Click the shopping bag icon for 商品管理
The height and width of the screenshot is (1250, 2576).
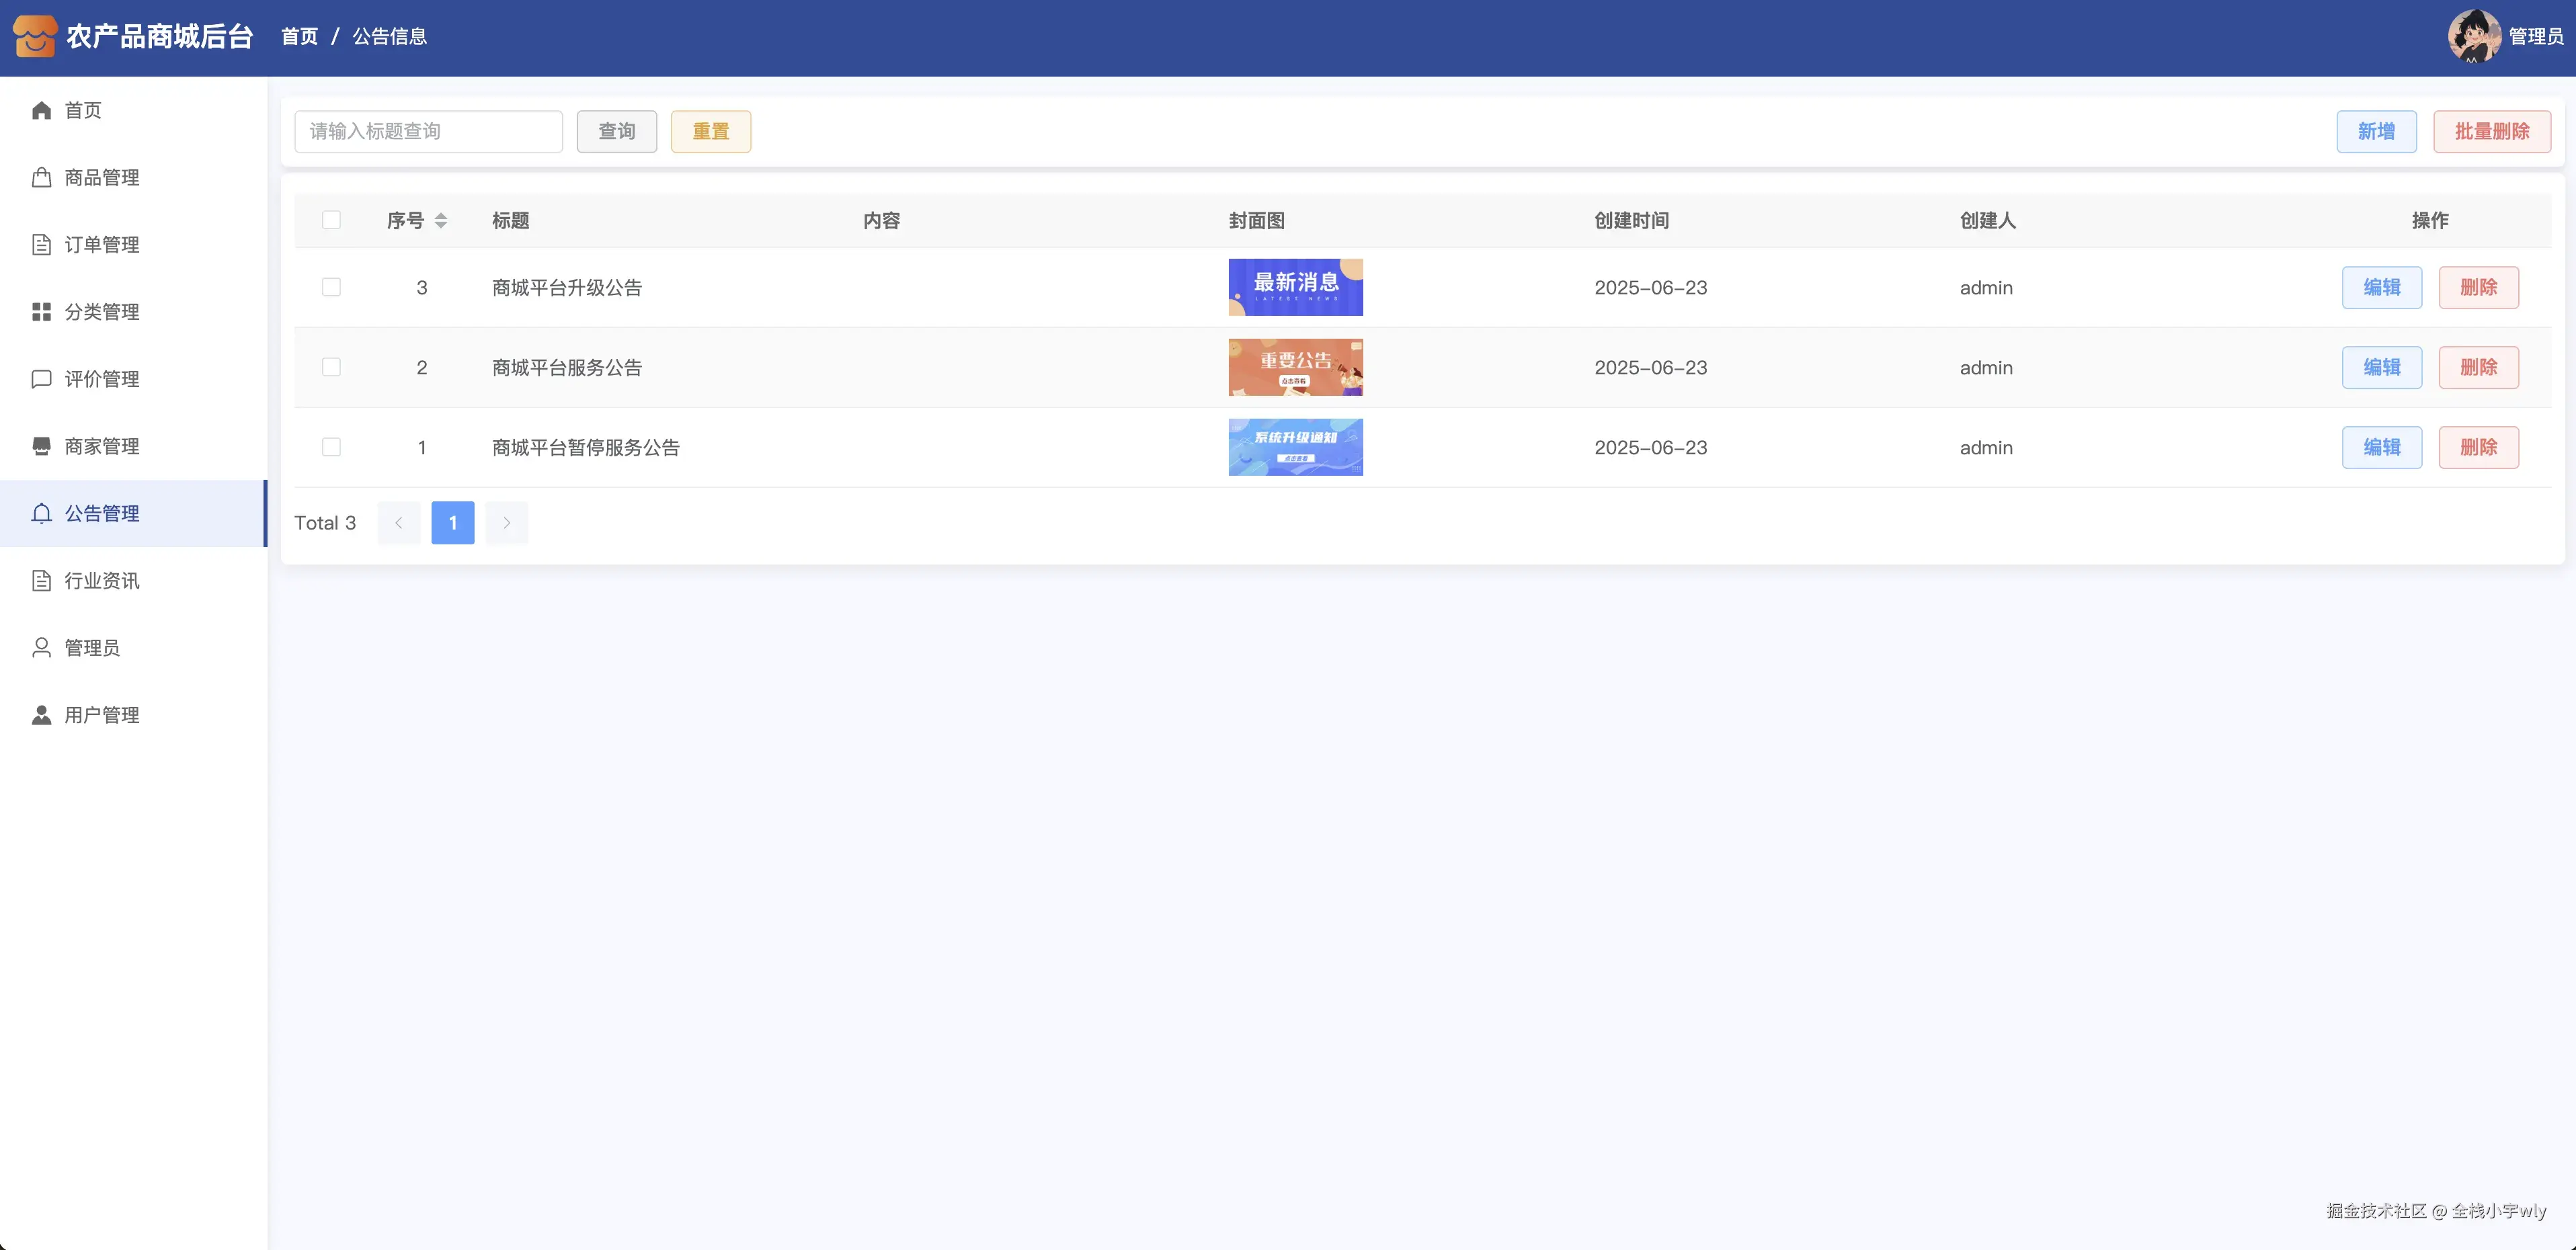click(41, 177)
